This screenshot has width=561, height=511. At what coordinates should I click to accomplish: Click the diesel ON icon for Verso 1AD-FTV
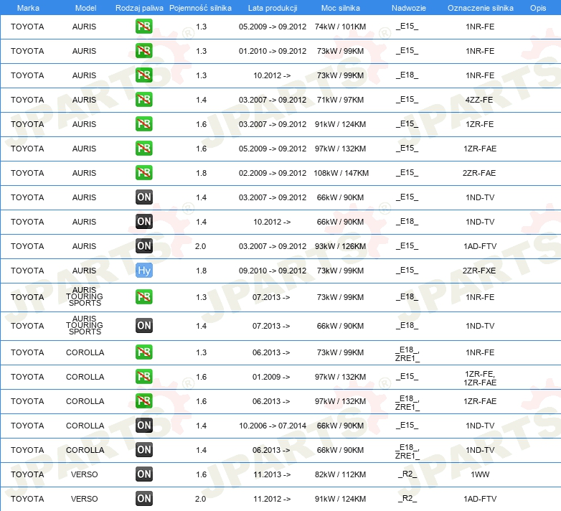[x=143, y=499]
